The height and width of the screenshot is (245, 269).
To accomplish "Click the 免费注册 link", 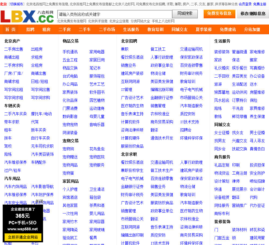I will (260, 4).
